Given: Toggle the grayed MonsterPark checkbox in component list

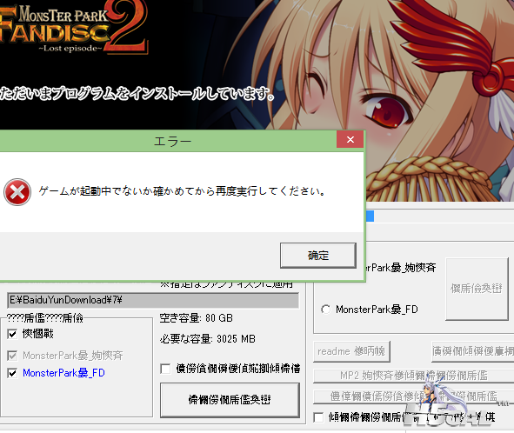Looking at the screenshot, I should (12, 356).
